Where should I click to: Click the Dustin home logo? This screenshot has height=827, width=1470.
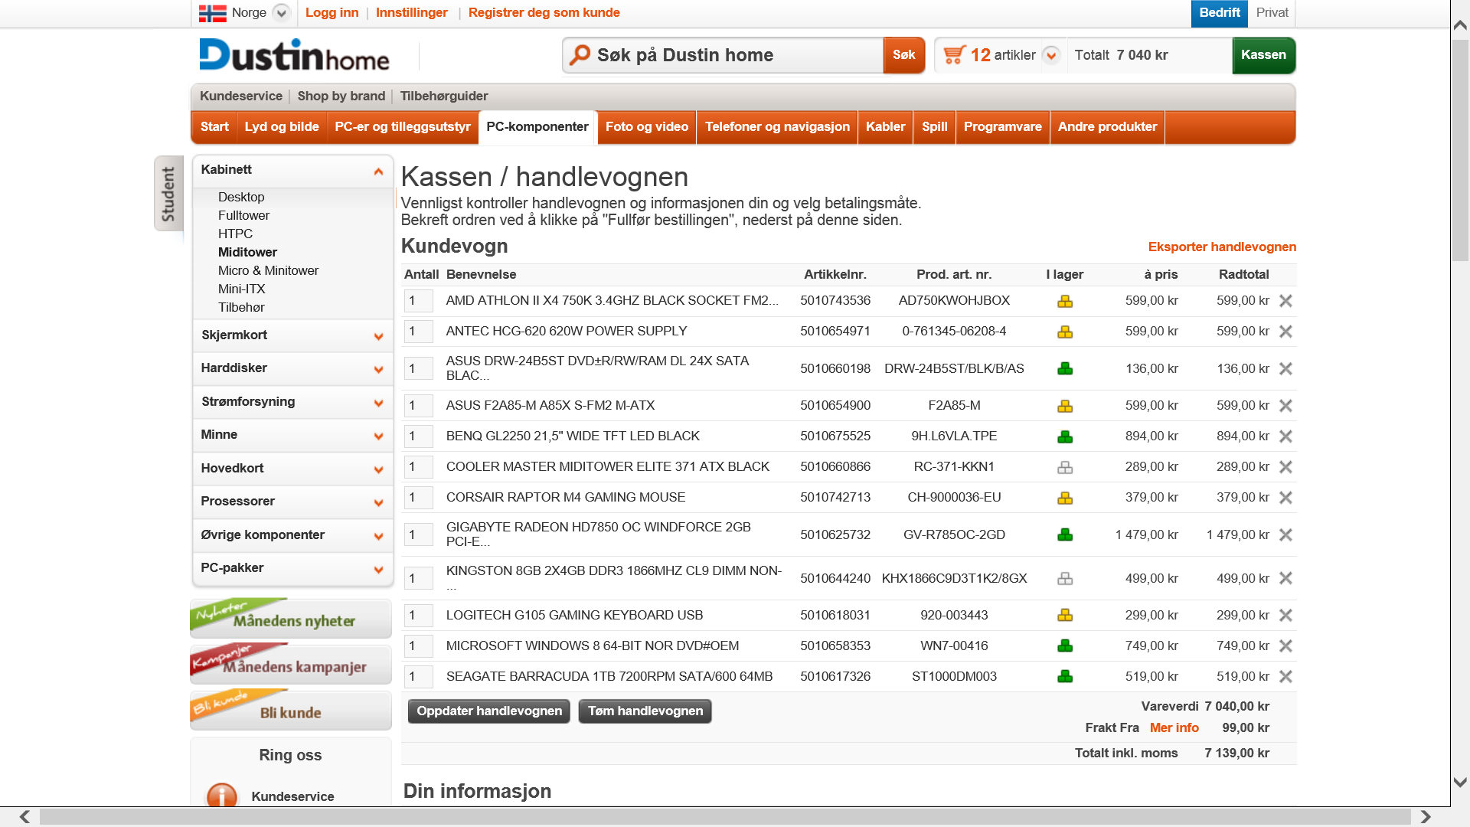[295, 55]
